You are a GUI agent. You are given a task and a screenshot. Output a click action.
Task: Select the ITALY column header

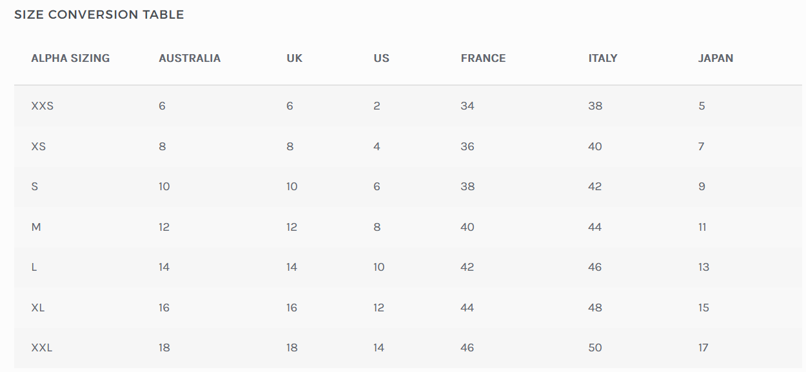tap(603, 58)
